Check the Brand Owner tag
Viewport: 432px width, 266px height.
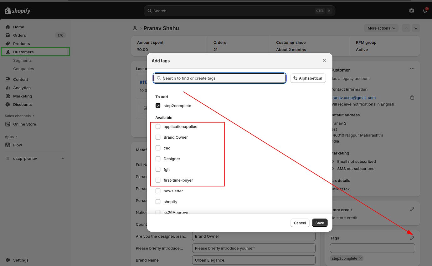pos(158,137)
